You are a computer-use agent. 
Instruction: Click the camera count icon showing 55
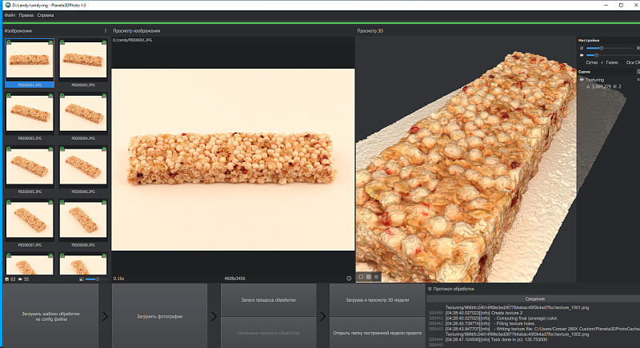coord(20,279)
